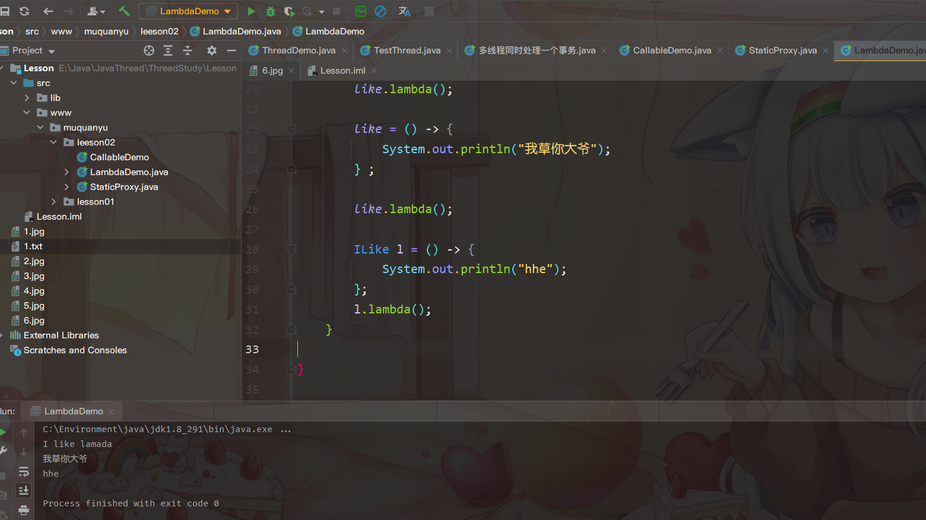Viewport: 926px width, 520px height.
Task: Click the Print icon in Run console
Action: point(24,510)
